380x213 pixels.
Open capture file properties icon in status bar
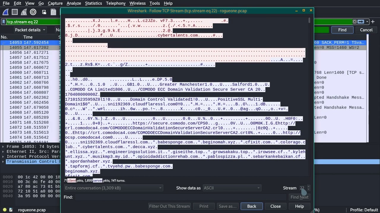point(11,210)
